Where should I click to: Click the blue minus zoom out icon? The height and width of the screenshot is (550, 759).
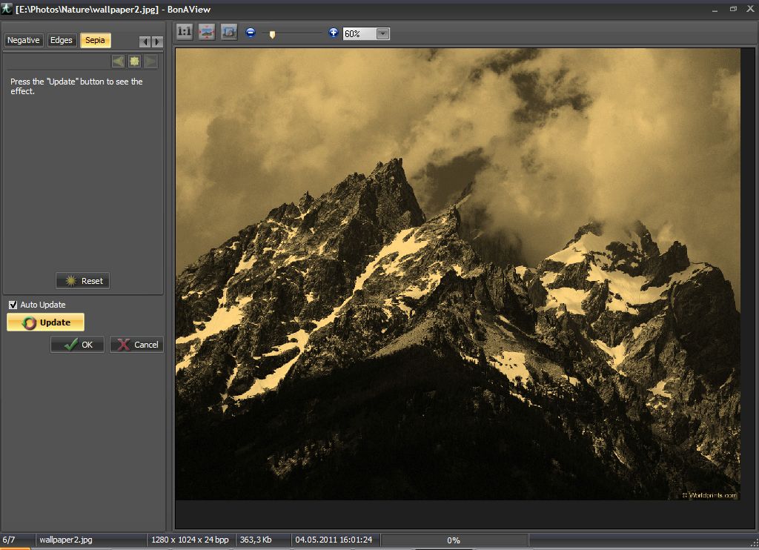tap(251, 33)
